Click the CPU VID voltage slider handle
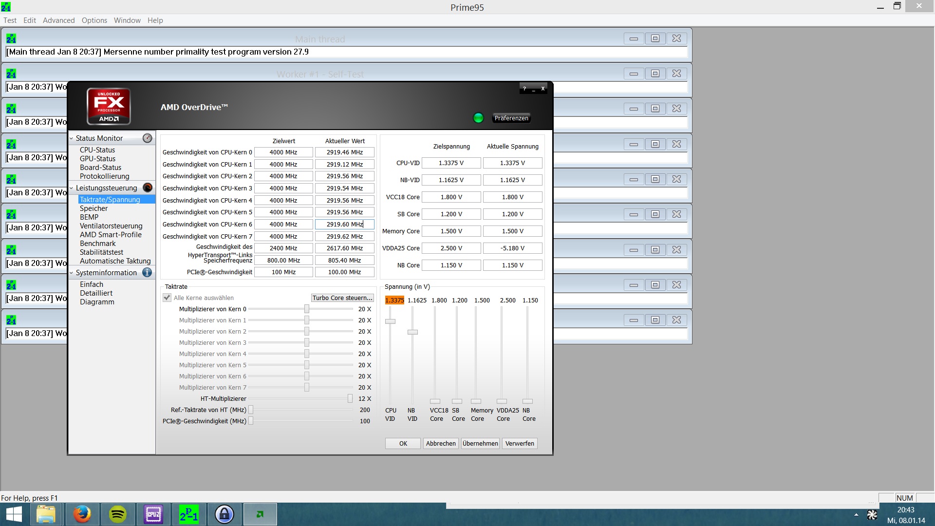 [390, 321]
